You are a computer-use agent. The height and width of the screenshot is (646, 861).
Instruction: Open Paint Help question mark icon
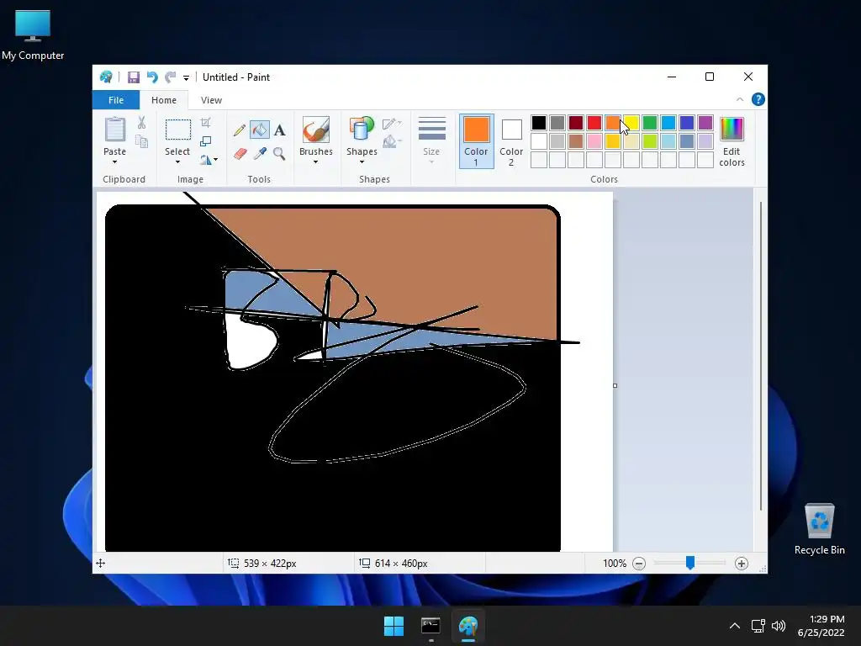(758, 99)
